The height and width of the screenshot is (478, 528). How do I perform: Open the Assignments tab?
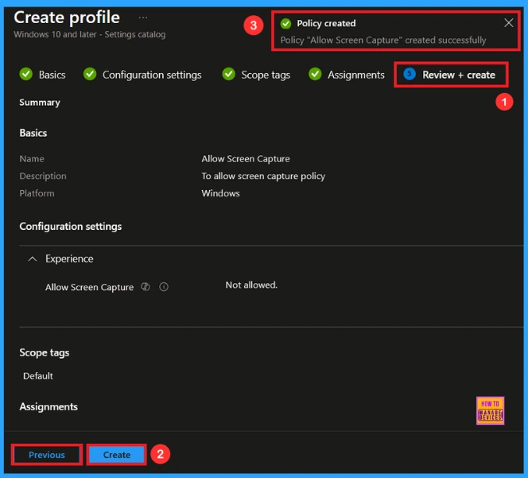click(x=356, y=75)
